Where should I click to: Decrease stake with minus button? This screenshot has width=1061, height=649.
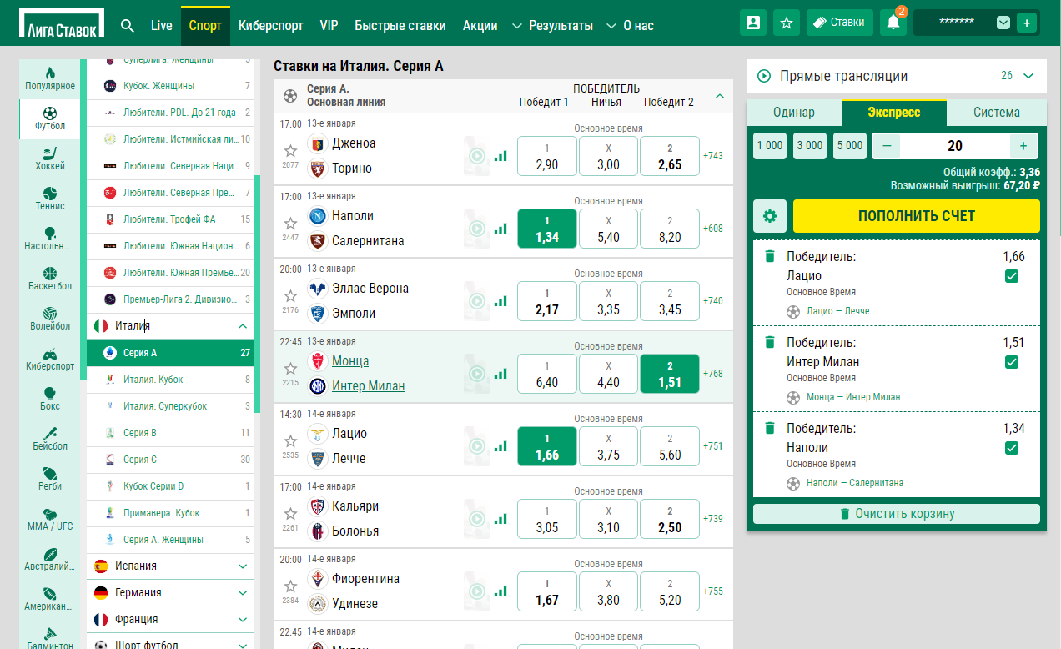tap(886, 146)
